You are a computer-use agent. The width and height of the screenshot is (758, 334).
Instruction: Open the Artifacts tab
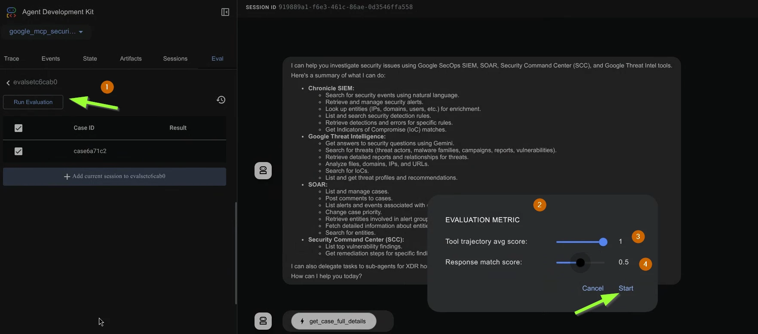click(x=131, y=58)
